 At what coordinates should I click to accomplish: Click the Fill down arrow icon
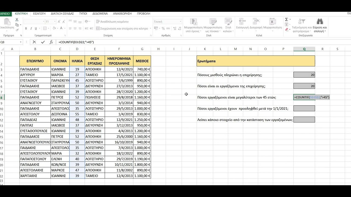tap(286, 25)
